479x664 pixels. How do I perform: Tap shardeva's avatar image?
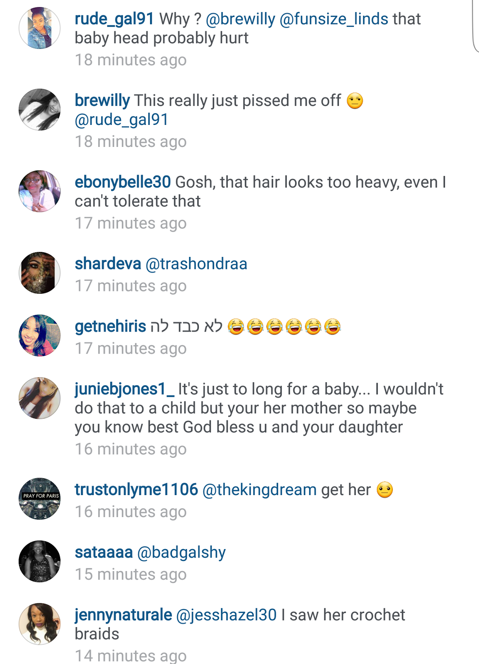[39, 273]
